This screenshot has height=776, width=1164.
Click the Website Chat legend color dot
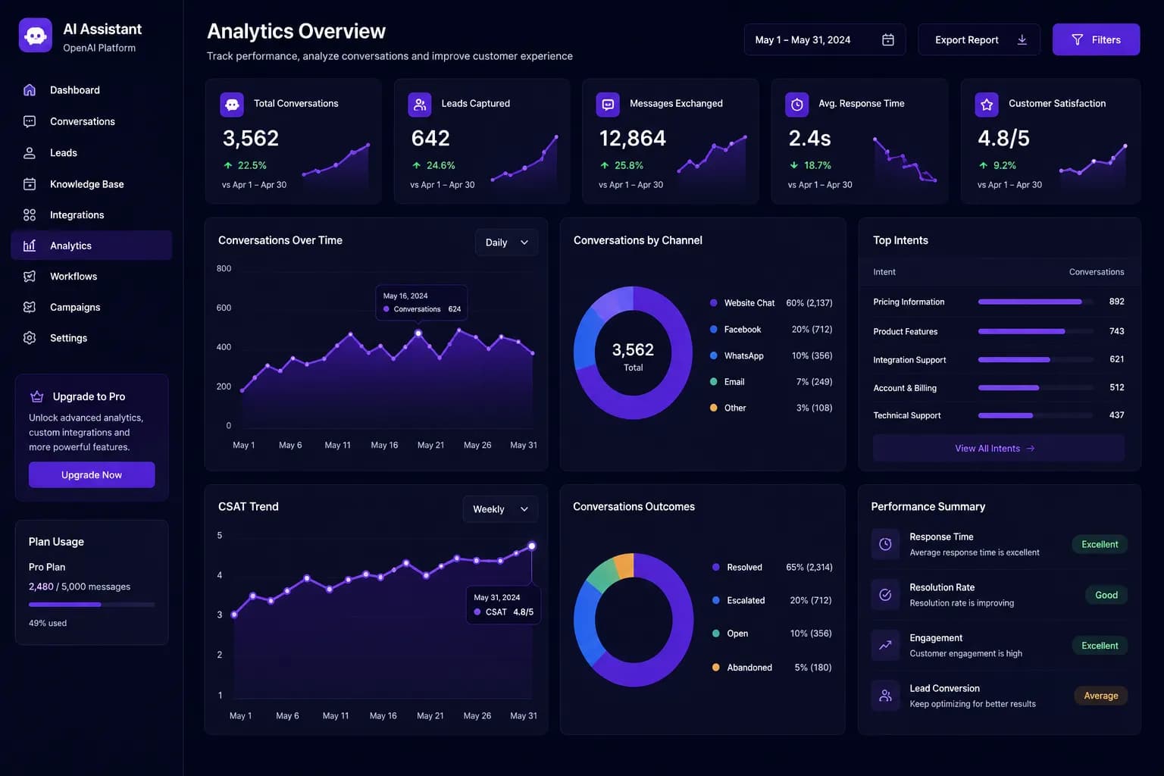coord(714,303)
